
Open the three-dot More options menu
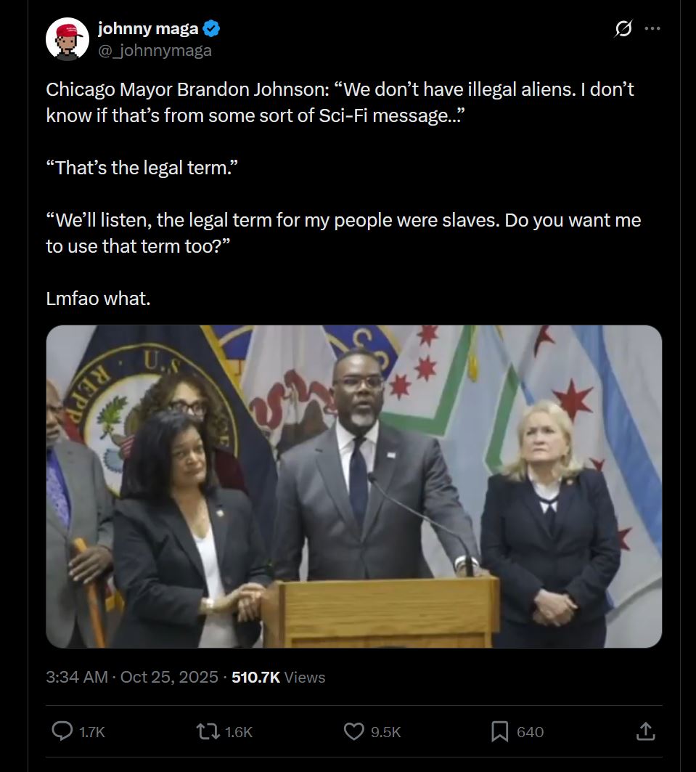pyautogui.click(x=652, y=28)
